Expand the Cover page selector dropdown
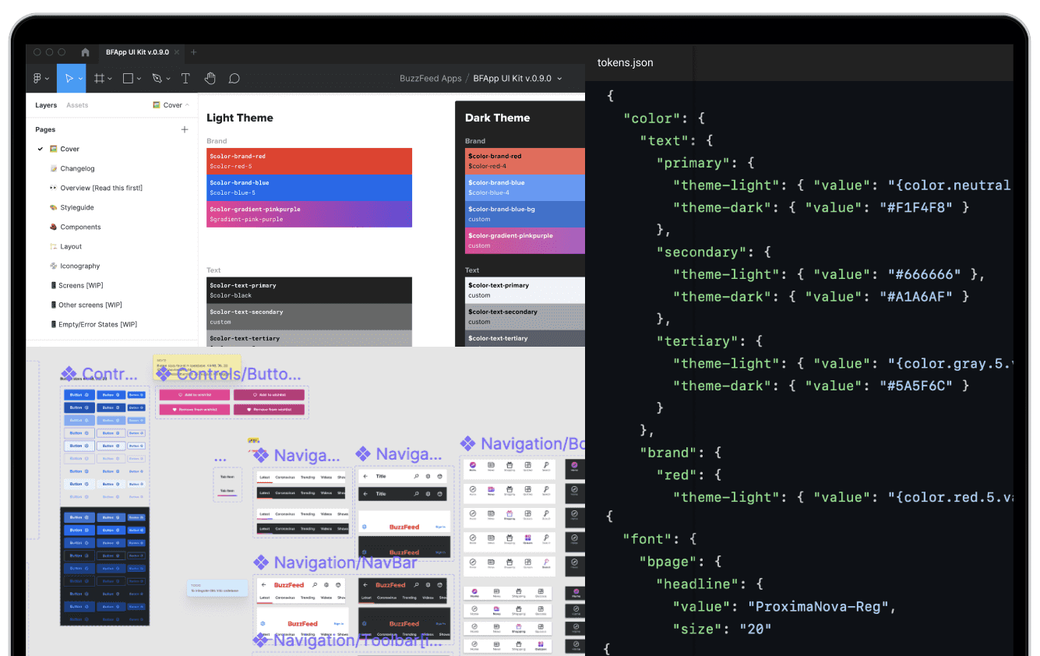The width and height of the screenshot is (1040, 656). tap(171, 105)
